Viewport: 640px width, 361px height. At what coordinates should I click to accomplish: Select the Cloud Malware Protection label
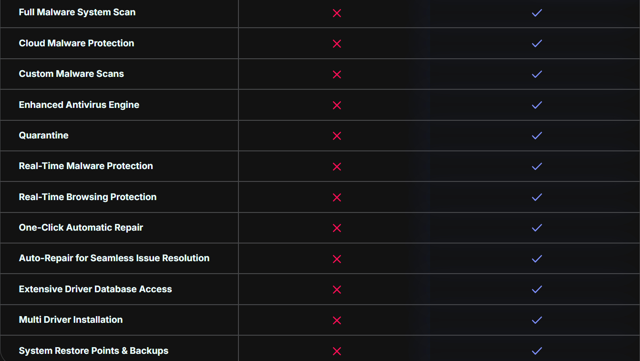click(x=76, y=43)
